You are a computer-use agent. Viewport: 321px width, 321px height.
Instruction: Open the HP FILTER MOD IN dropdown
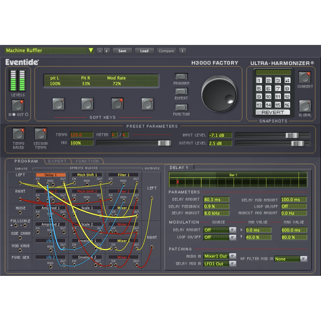click(303, 259)
